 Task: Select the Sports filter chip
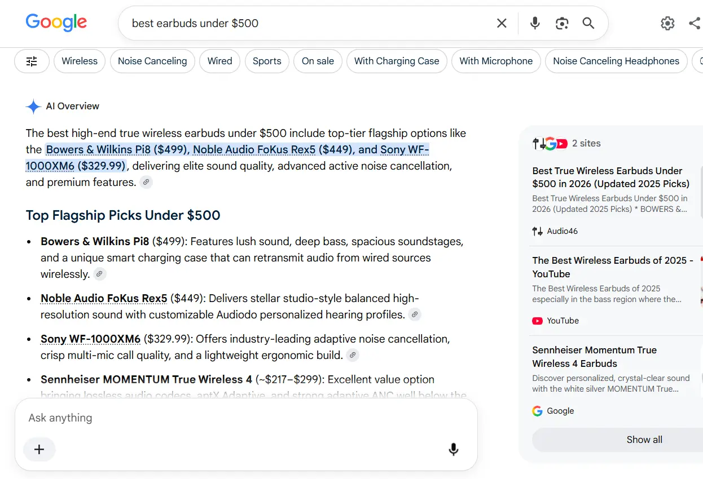(x=267, y=61)
